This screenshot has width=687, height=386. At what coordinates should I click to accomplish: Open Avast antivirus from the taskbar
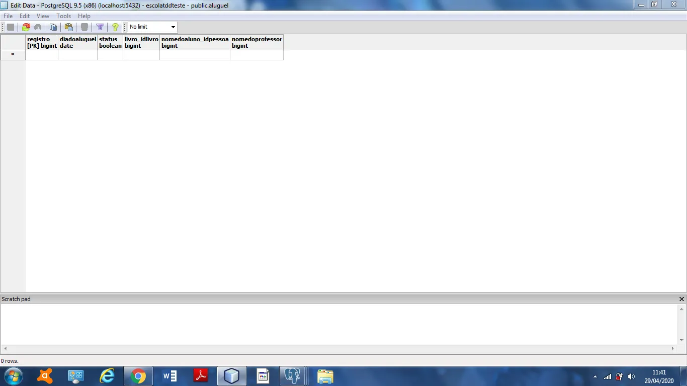45,376
